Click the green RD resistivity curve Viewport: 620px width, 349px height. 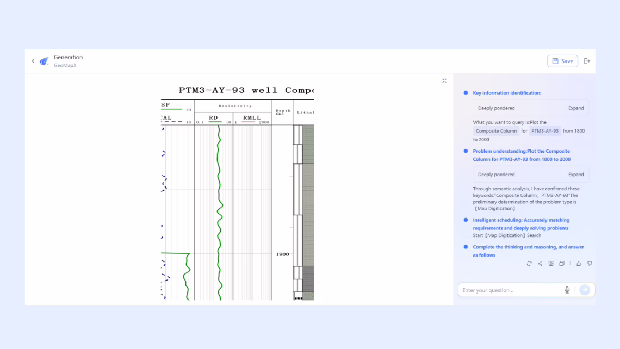pyautogui.click(x=219, y=217)
